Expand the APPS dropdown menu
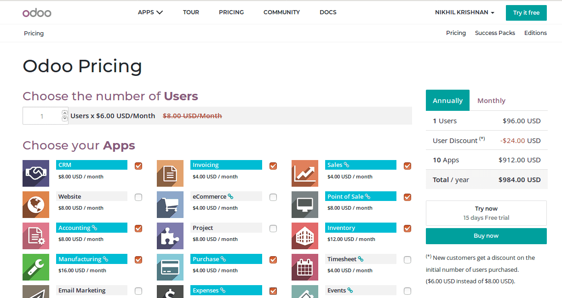Screen dimensions: 562x298 click(x=150, y=12)
